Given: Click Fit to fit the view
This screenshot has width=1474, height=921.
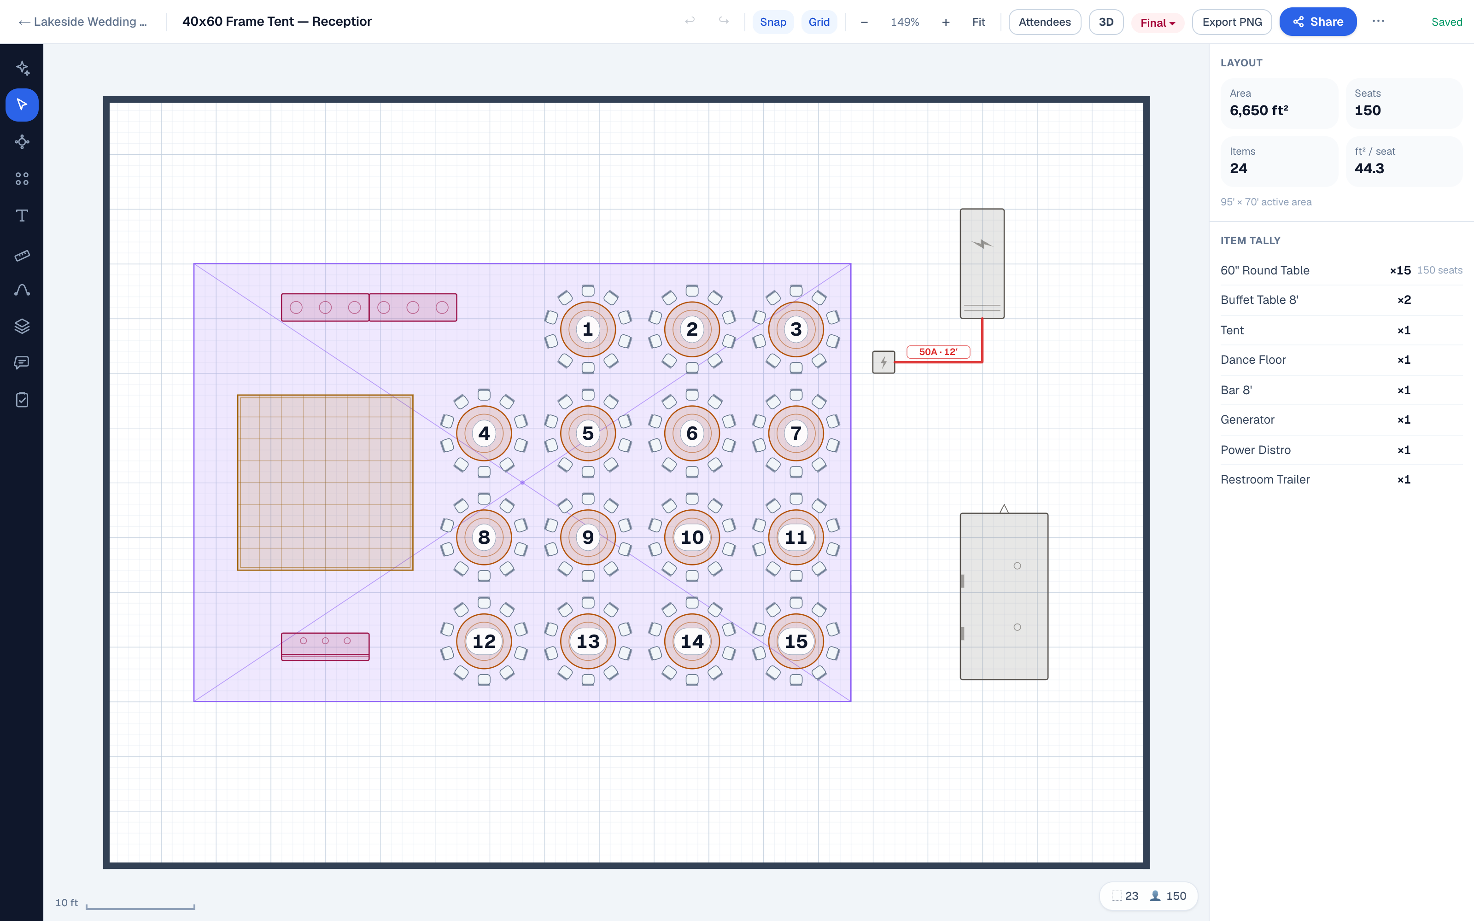Looking at the screenshot, I should pos(978,22).
